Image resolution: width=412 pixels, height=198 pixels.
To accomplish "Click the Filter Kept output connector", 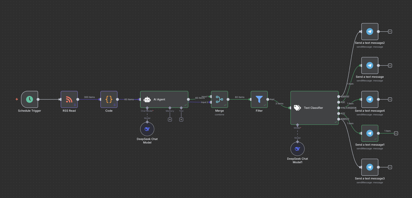I will (268, 99).
